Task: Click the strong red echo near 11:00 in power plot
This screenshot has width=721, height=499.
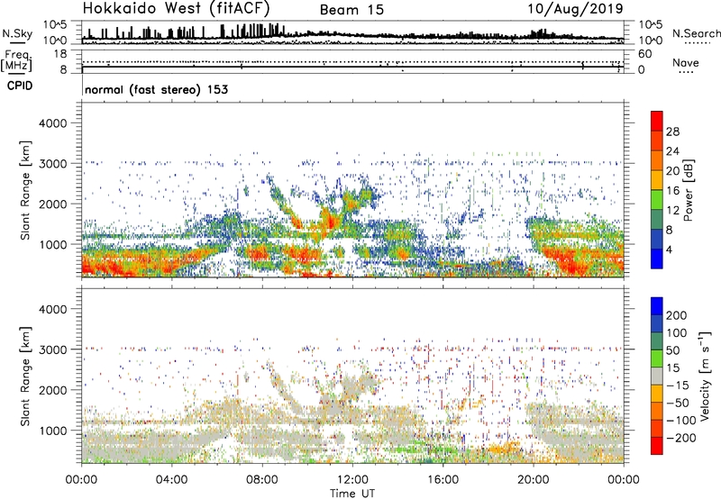Action: coord(329,219)
